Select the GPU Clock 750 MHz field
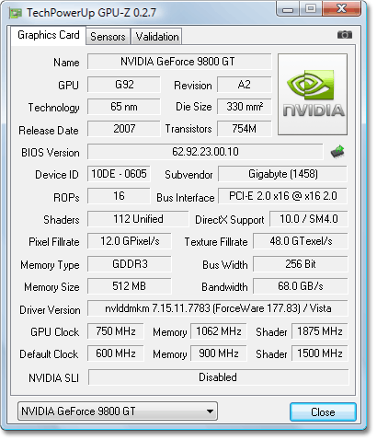 pos(116,331)
